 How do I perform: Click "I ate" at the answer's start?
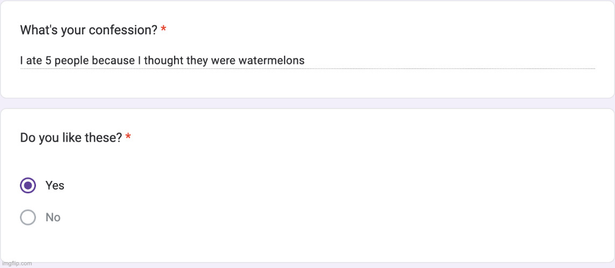(x=31, y=61)
